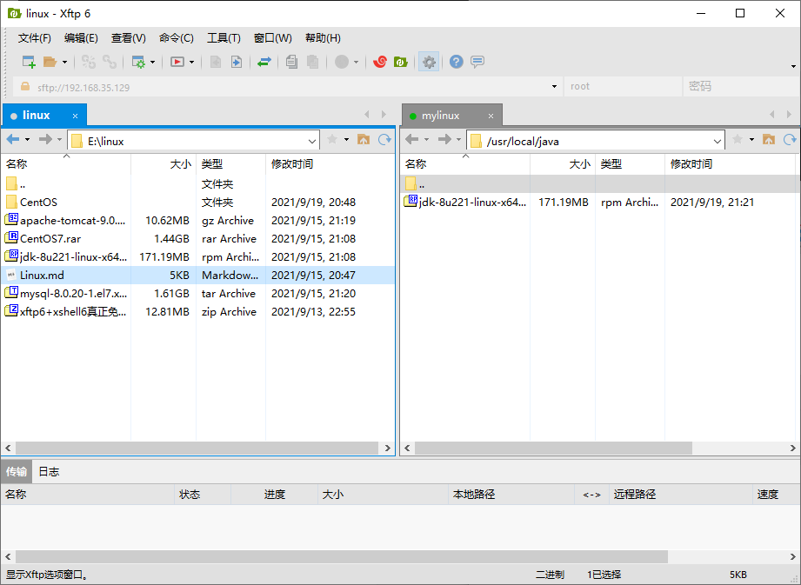Click the session properties icon with gear
The image size is (801, 585).
click(138, 62)
